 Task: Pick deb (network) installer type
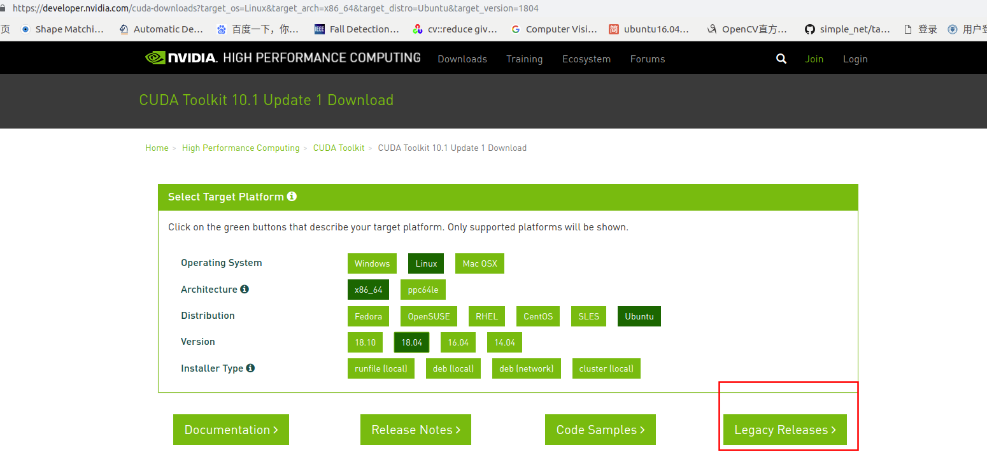tap(527, 368)
